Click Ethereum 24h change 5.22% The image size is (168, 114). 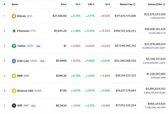point(90,31)
